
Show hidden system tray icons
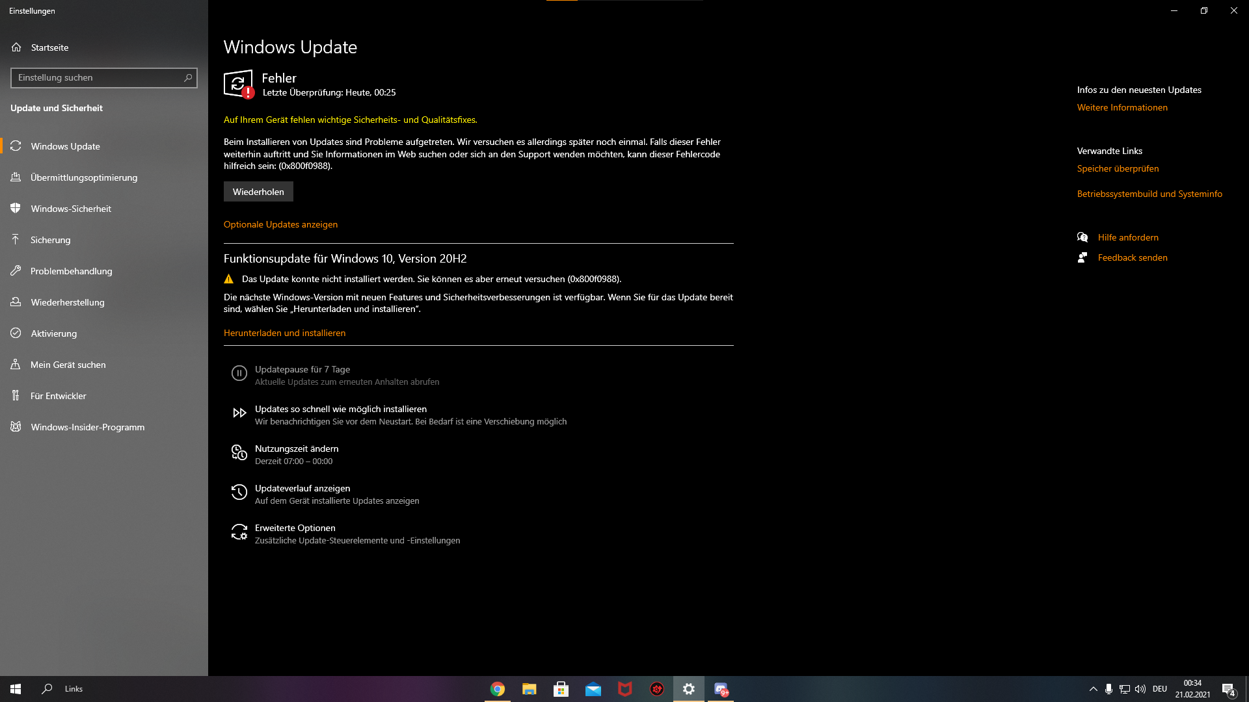click(1094, 689)
